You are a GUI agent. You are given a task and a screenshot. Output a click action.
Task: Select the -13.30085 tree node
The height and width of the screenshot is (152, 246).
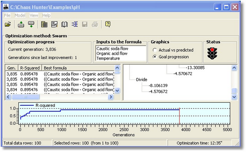[195, 68]
